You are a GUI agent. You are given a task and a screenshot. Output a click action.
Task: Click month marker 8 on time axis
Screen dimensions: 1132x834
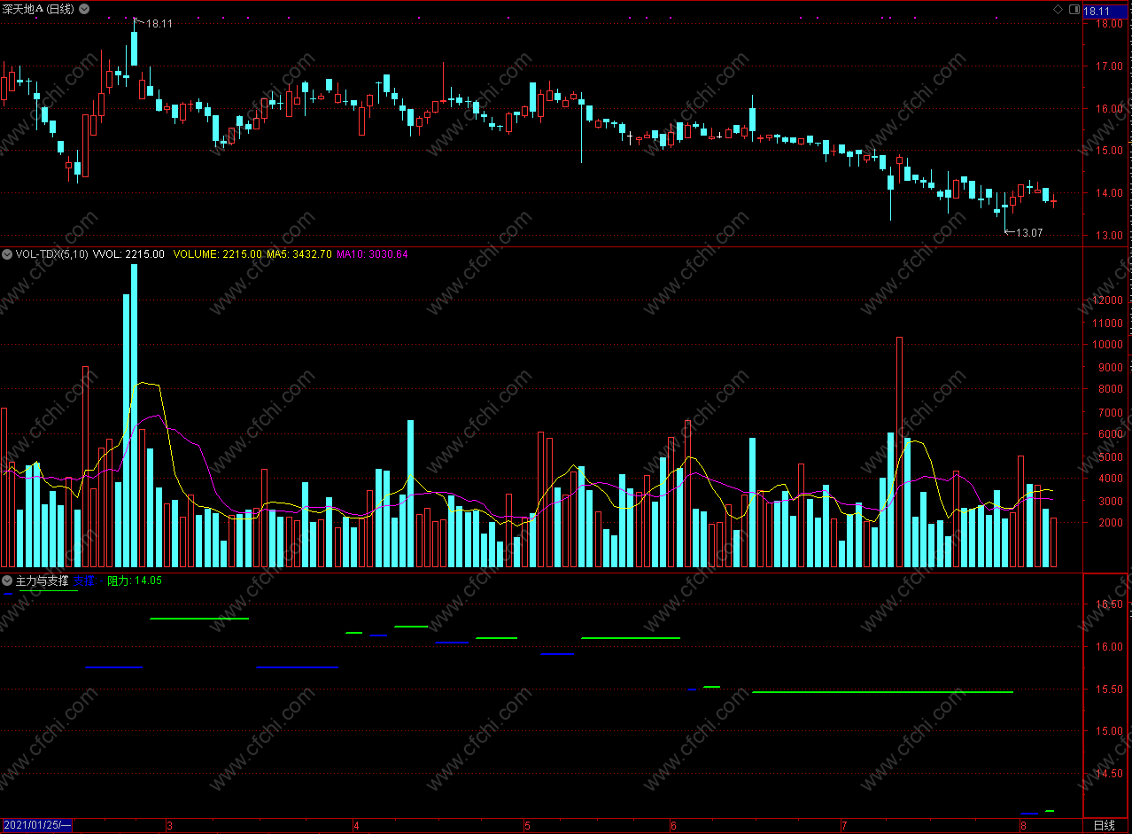pyautogui.click(x=1023, y=825)
